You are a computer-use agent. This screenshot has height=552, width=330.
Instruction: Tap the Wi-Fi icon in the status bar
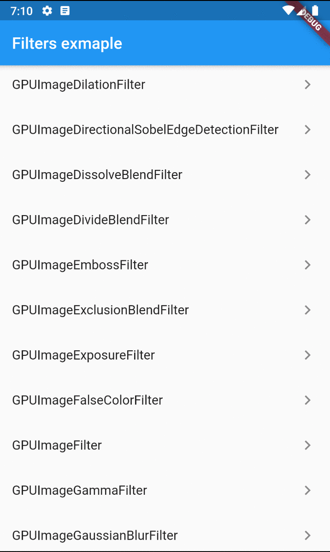click(x=287, y=10)
